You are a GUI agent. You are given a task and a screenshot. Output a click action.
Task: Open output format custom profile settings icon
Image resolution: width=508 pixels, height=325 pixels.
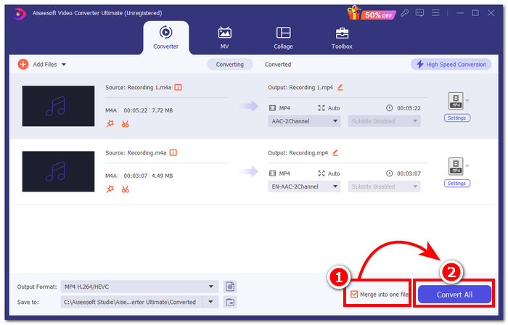coord(230,287)
